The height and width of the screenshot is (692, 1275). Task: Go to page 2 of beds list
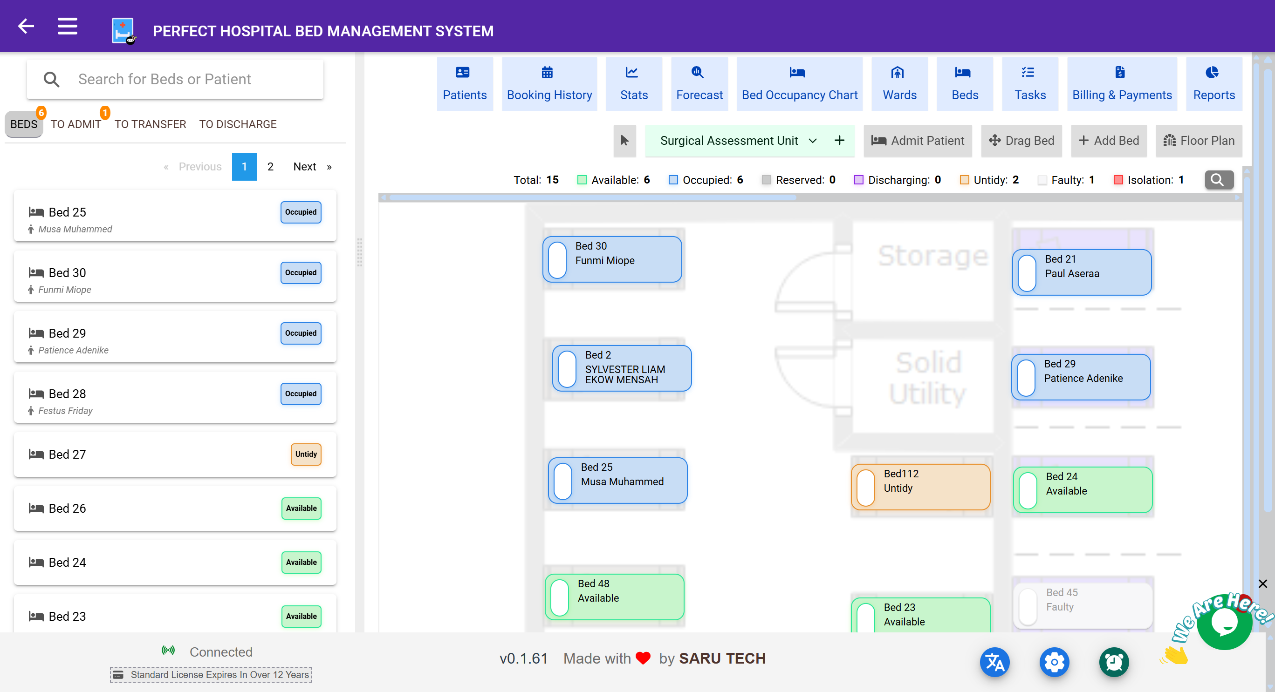click(270, 167)
